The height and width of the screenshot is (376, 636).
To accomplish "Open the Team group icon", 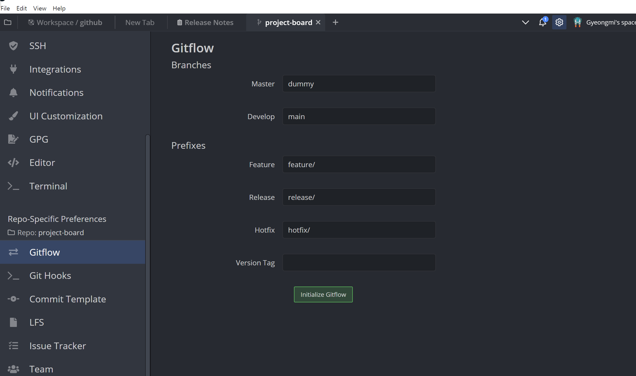I will click(x=13, y=369).
